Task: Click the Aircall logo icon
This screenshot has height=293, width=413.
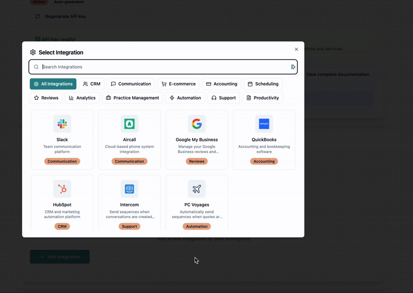Action: pyautogui.click(x=130, y=124)
